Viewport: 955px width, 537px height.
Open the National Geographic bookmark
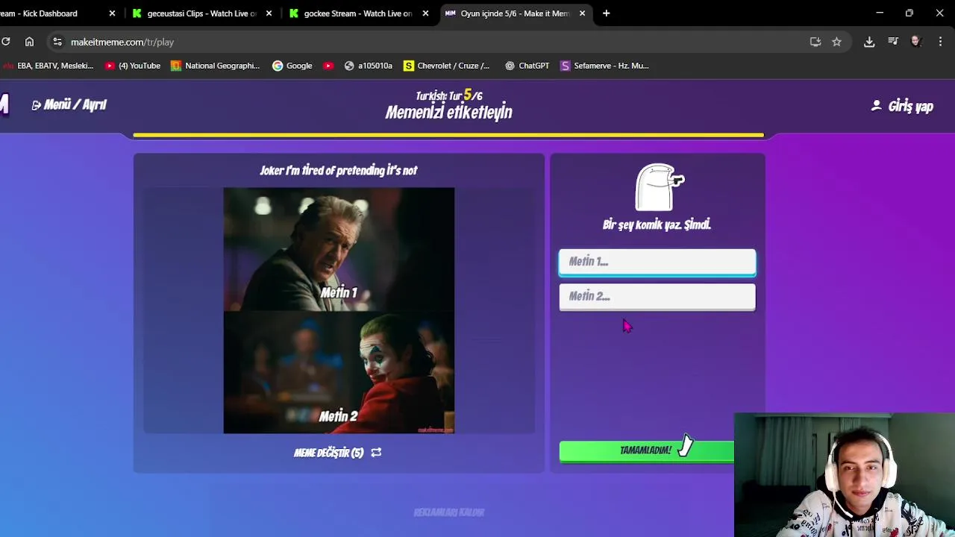216,66
